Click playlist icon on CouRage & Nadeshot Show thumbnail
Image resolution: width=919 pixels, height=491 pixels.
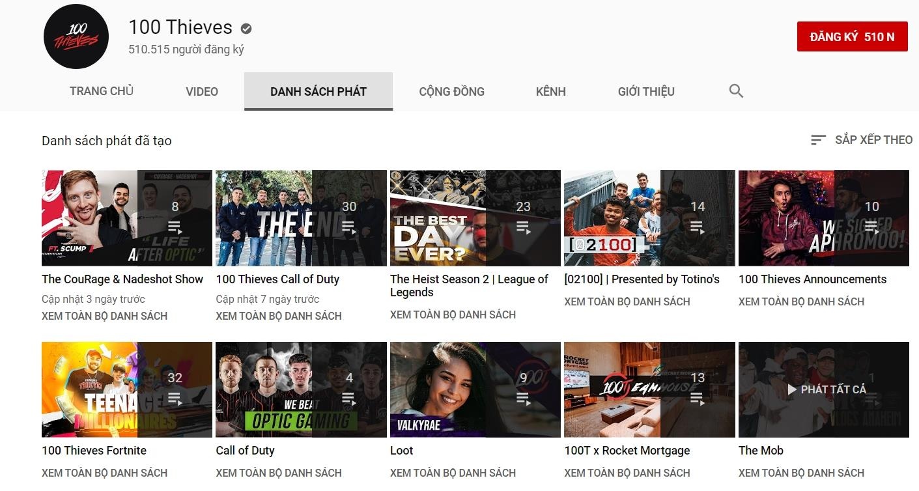coord(175,227)
